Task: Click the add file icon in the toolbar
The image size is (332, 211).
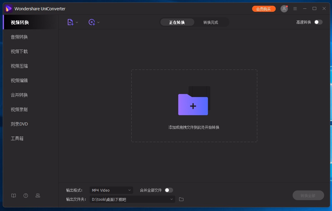Action: 70,22
